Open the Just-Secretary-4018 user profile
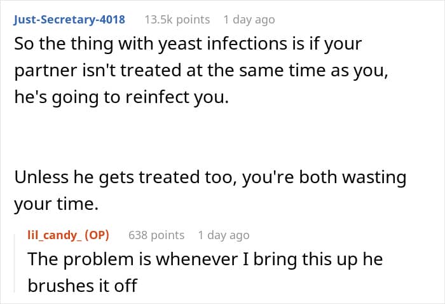Screen dimensions: 445x304 click(x=69, y=19)
